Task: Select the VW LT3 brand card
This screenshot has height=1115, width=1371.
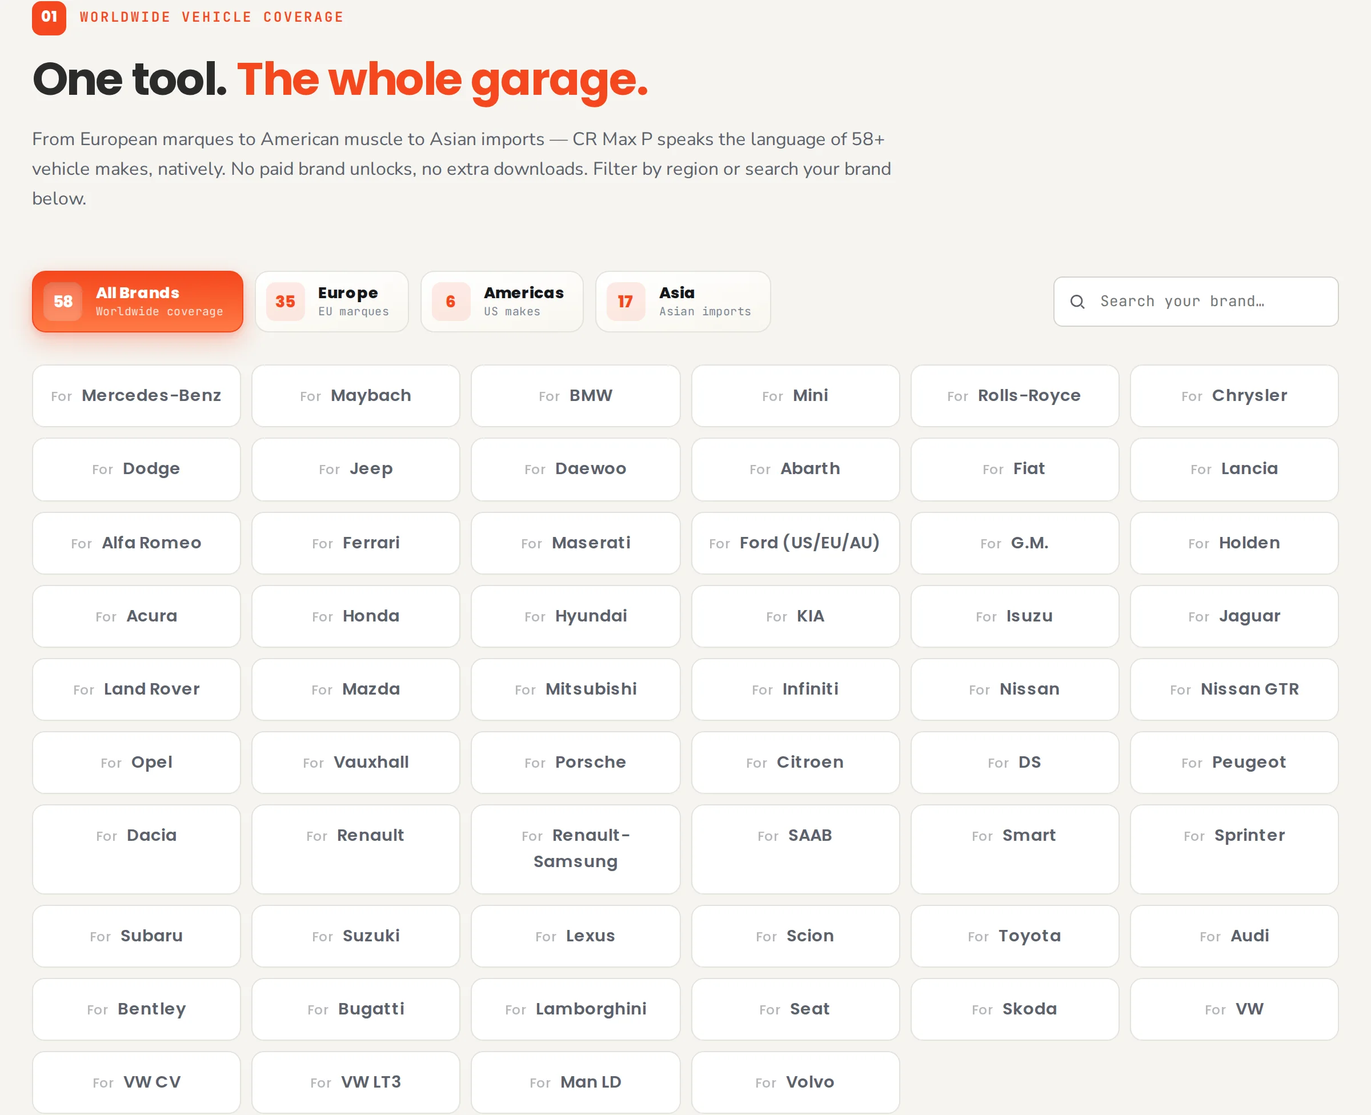Action: pos(356,1082)
